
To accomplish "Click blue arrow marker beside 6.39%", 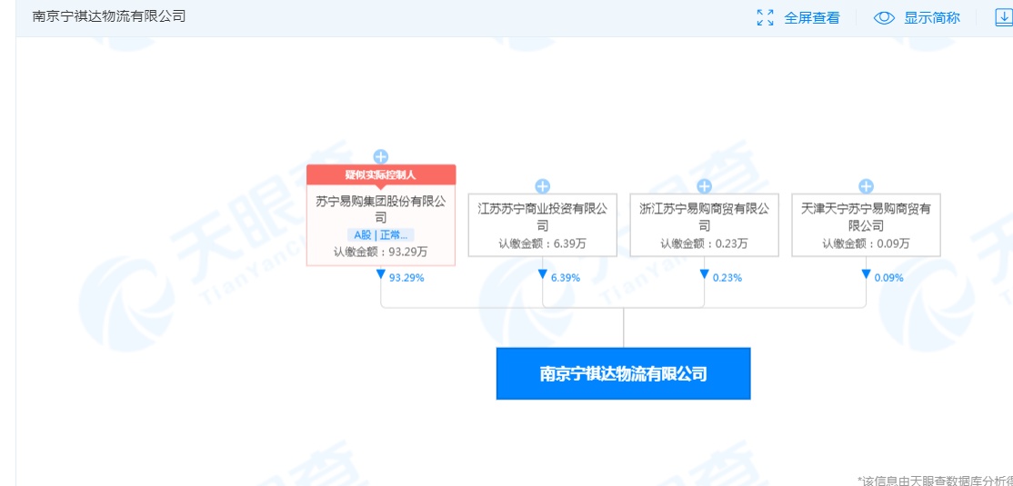I will (x=543, y=275).
